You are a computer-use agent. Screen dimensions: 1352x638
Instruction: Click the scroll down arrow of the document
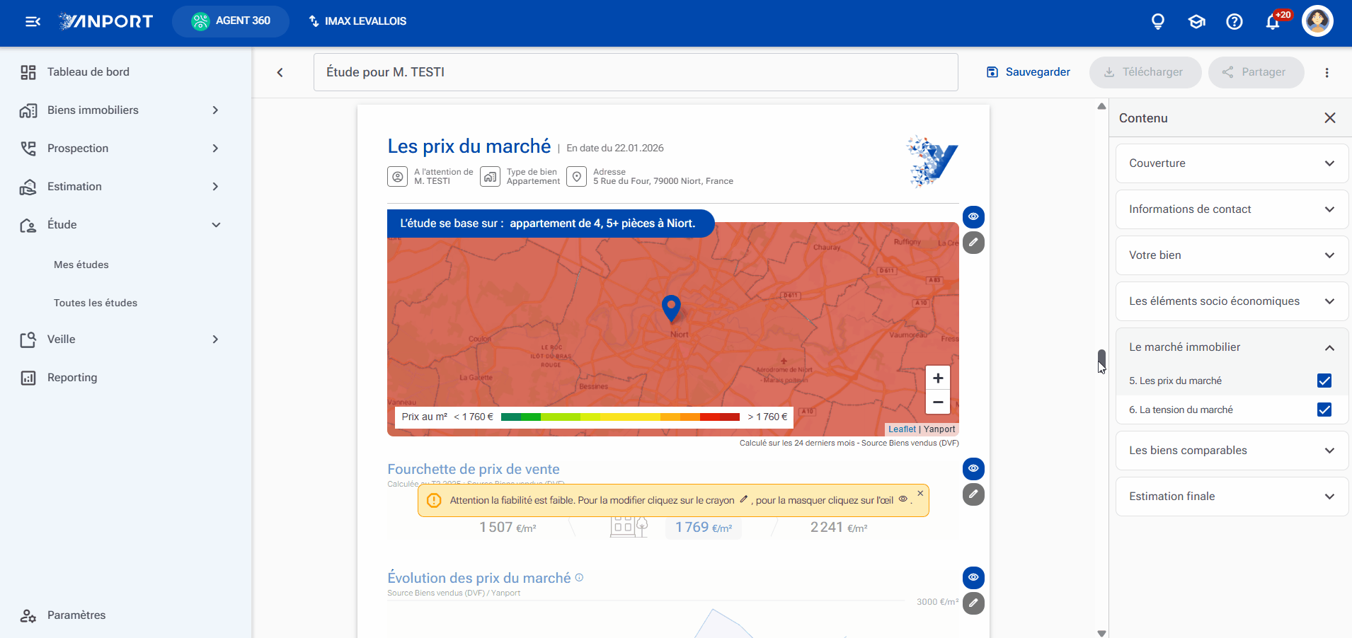point(1101,633)
